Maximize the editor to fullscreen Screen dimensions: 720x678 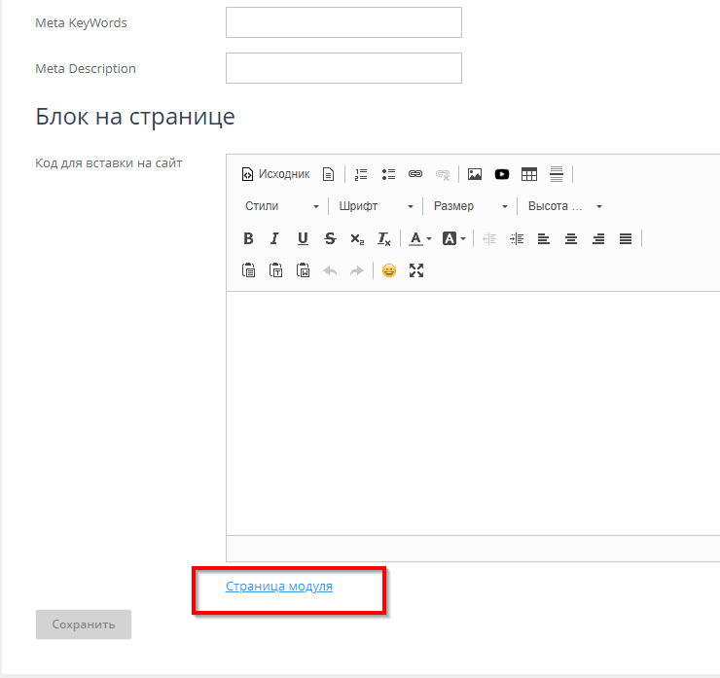[416, 270]
